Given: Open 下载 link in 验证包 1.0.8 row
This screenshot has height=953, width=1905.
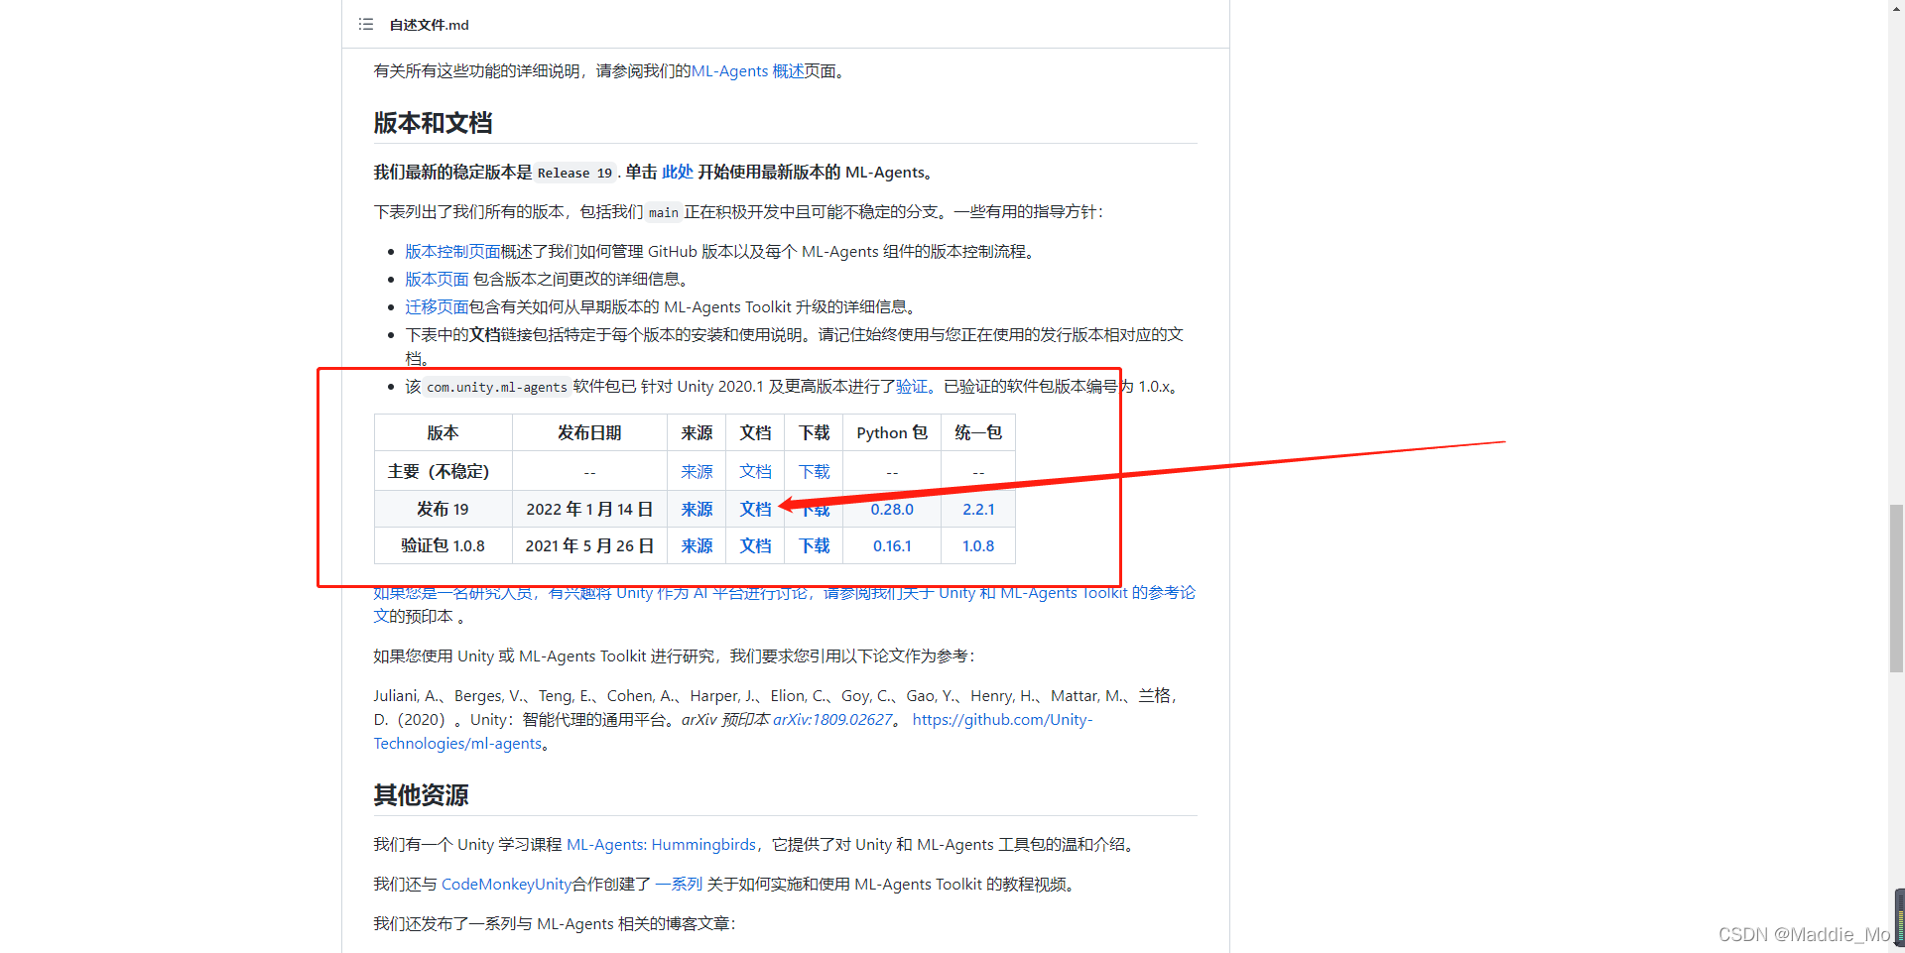Looking at the screenshot, I should [x=815, y=546].
